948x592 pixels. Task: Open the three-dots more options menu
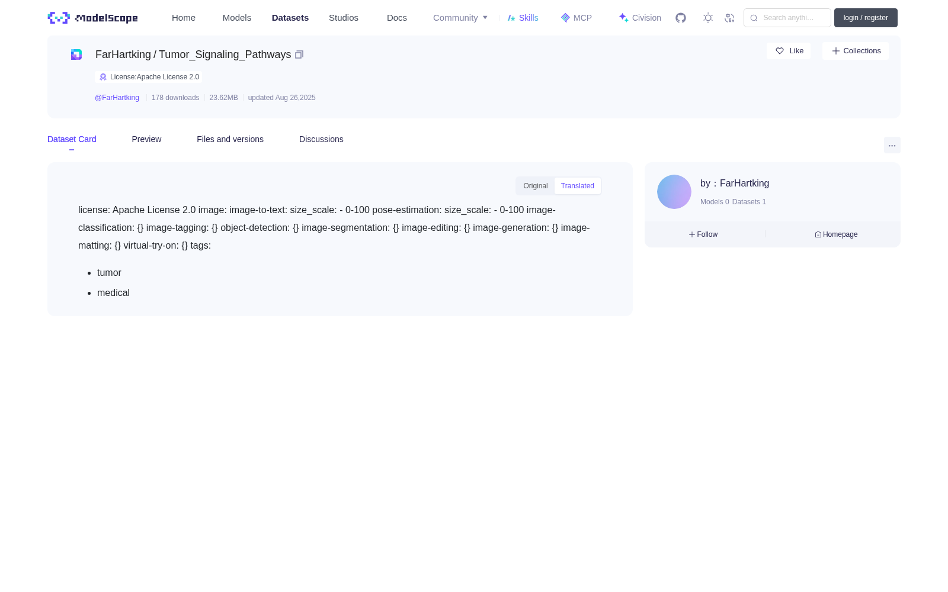[x=892, y=145]
